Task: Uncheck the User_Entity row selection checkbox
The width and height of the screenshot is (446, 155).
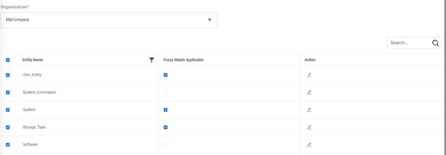Action: tap(8, 75)
